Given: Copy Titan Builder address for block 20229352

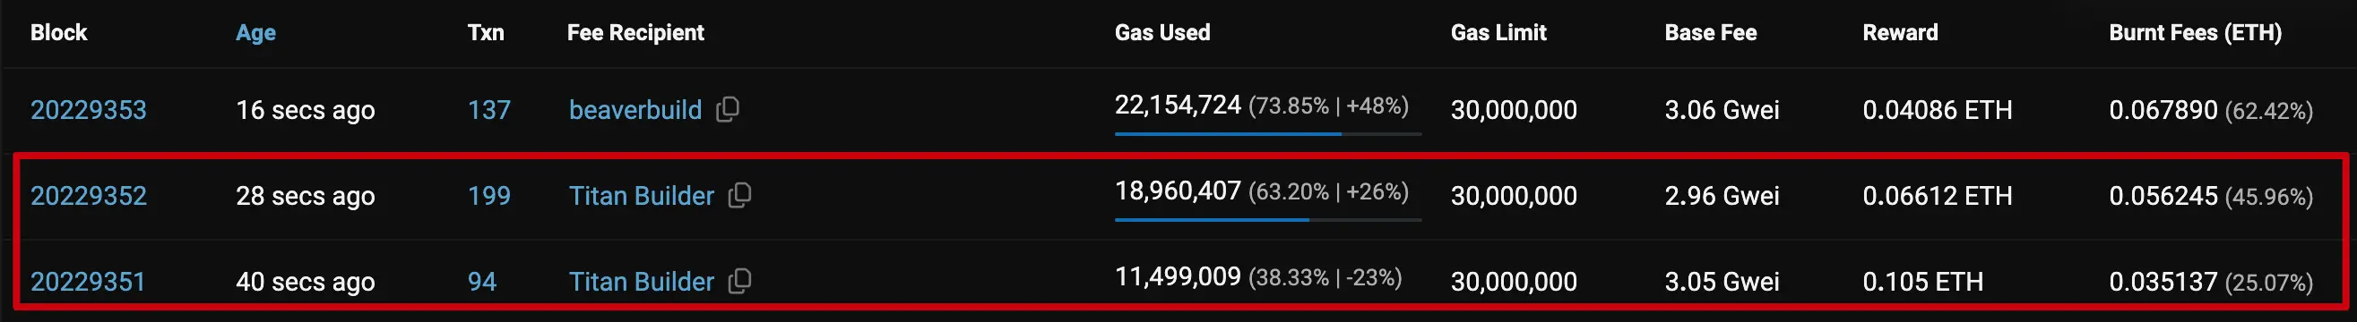Looking at the screenshot, I should tap(739, 195).
